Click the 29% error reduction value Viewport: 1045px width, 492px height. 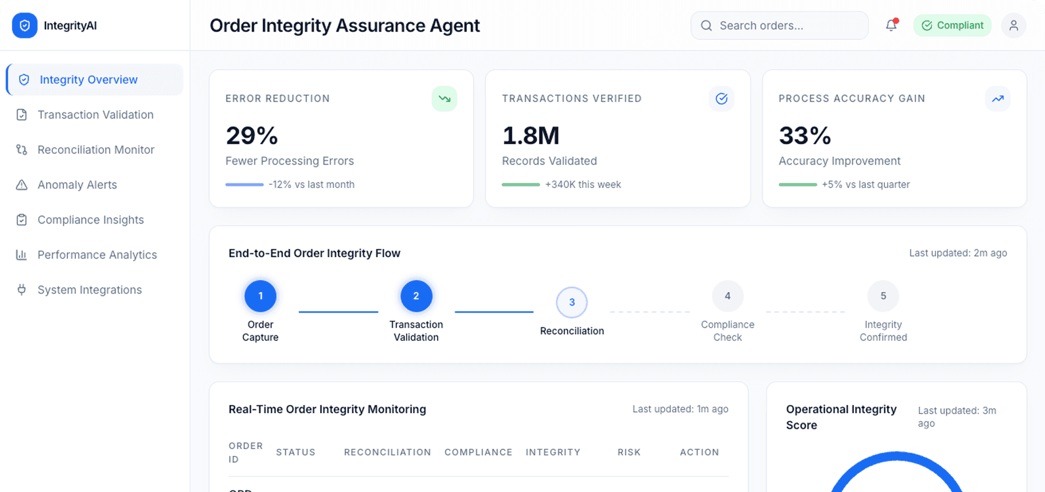pyautogui.click(x=252, y=135)
